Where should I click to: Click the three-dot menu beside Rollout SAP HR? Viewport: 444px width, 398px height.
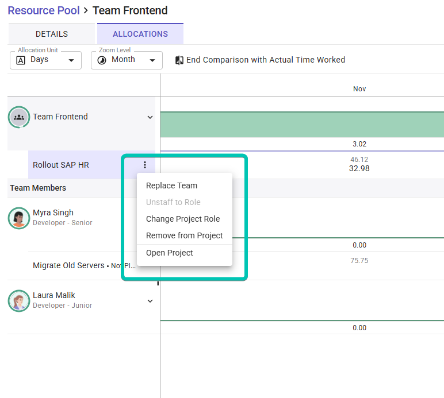(145, 165)
